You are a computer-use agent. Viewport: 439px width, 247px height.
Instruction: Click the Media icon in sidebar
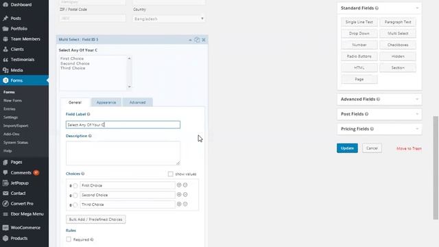click(5, 70)
